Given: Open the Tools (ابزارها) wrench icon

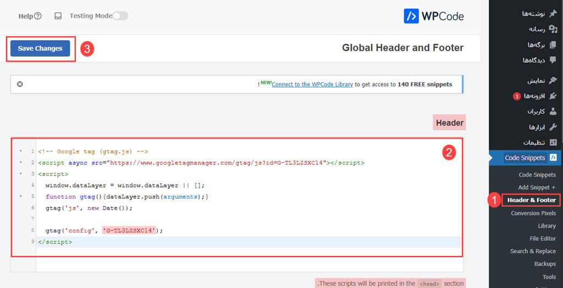Looking at the screenshot, I should (x=553, y=127).
